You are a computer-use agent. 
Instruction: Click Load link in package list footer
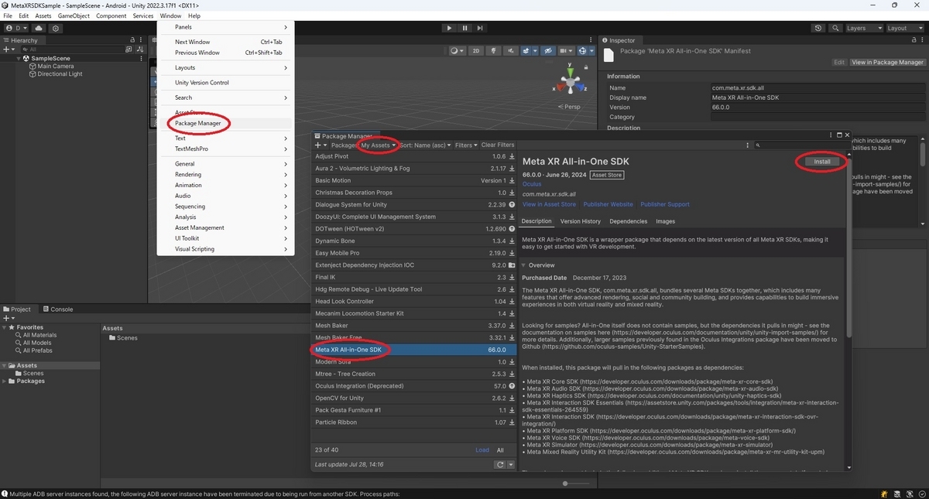pos(482,449)
